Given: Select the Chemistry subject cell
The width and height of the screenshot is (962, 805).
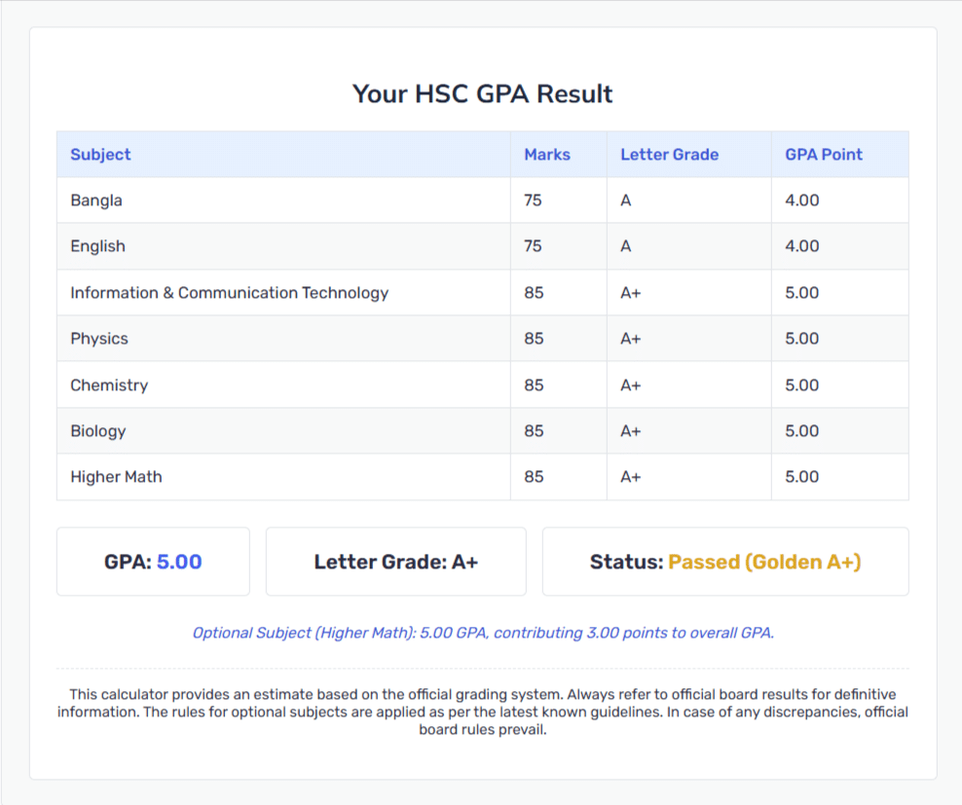Looking at the screenshot, I should 283,384.
